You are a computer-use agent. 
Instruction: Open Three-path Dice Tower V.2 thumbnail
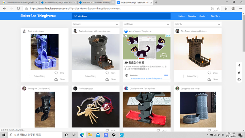(x=45, y=109)
